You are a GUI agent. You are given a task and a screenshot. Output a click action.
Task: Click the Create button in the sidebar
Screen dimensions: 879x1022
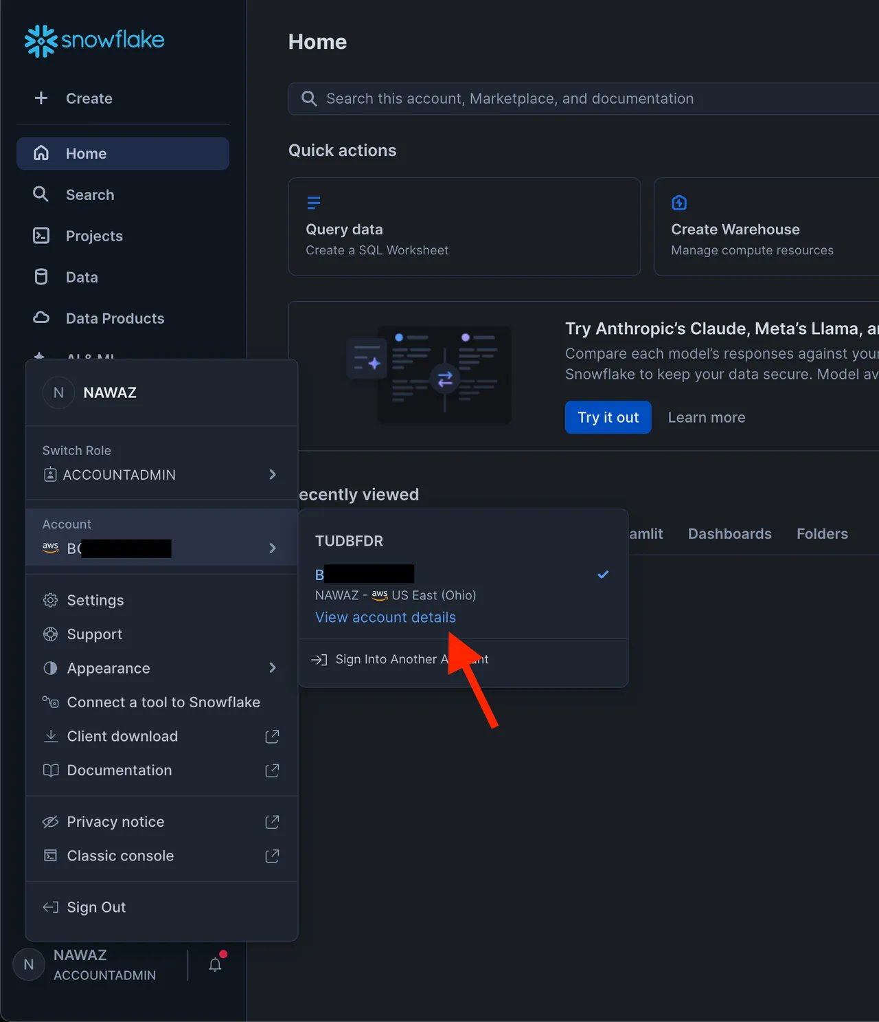click(123, 98)
